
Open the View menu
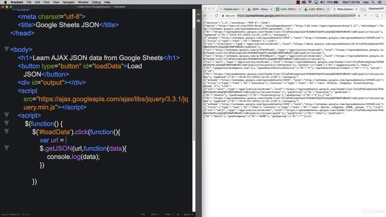point(56,2)
